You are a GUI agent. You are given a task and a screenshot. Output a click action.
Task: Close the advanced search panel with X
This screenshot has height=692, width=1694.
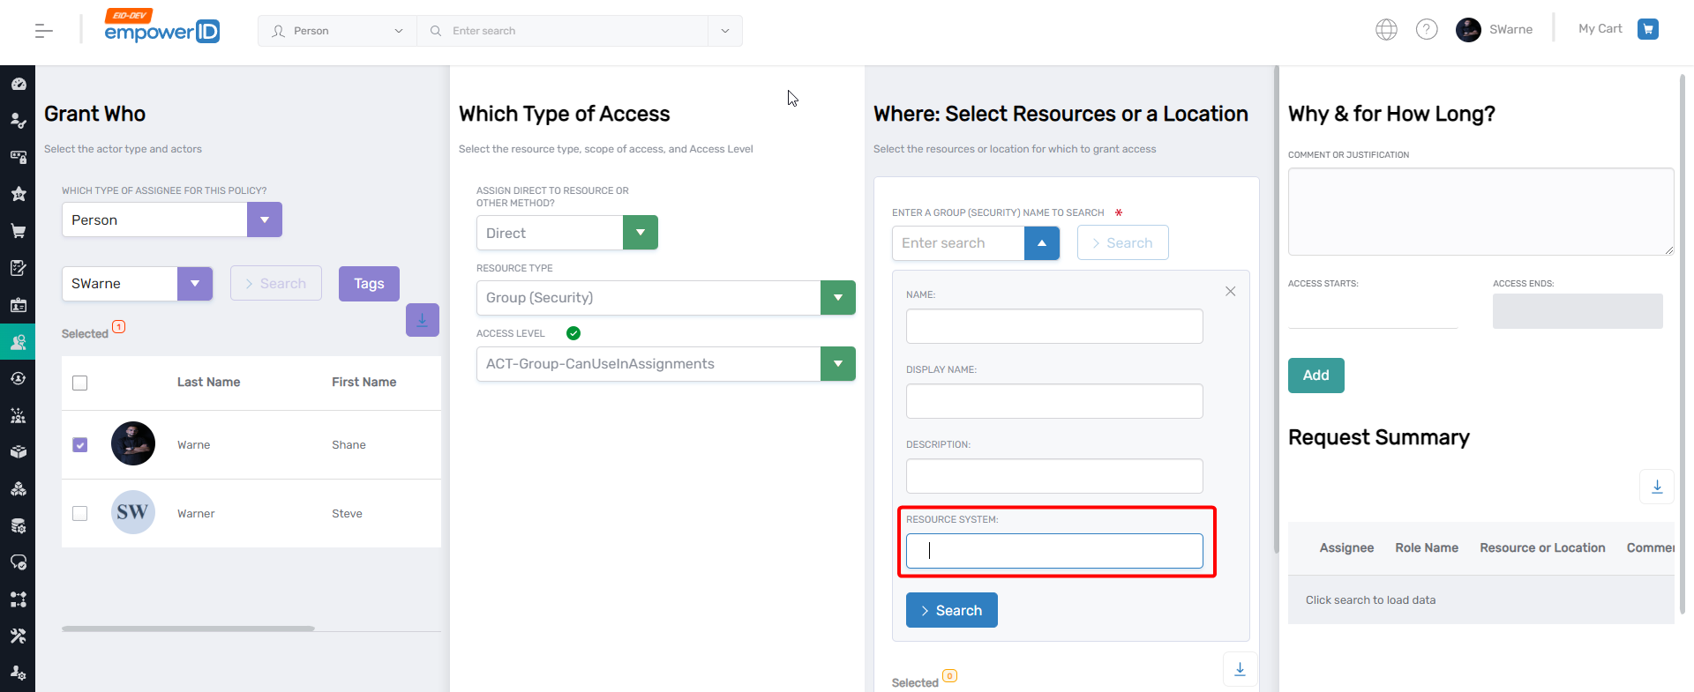[x=1230, y=291]
